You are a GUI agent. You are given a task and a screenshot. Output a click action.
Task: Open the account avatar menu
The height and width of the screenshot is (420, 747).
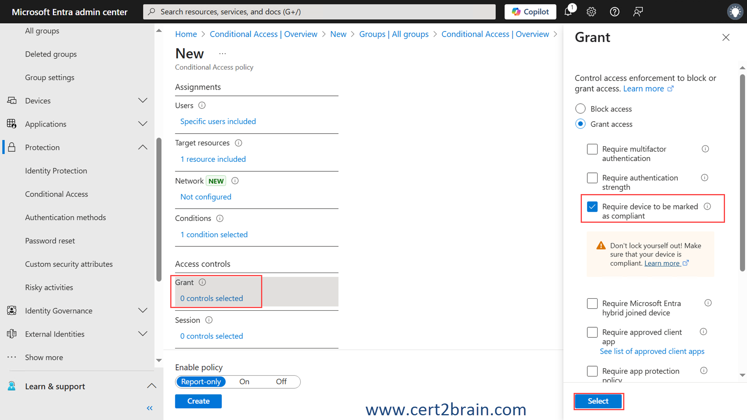[x=735, y=12]
